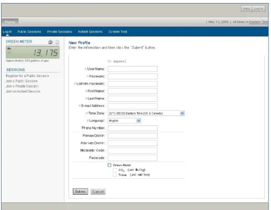Click the Green Meter counter display
This screenshot has width=271, height=210.
click(x=33, y=52)
